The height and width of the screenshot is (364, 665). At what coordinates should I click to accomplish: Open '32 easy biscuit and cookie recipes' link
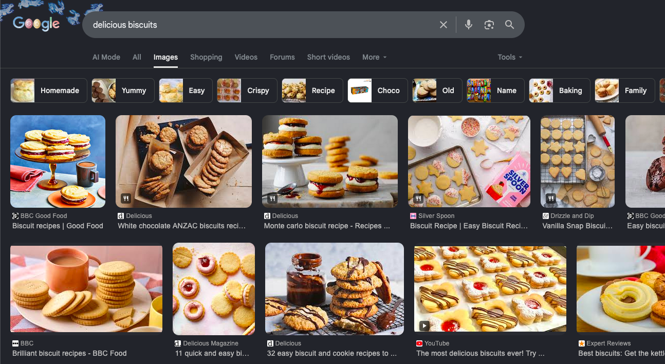[x=332, y=353]
